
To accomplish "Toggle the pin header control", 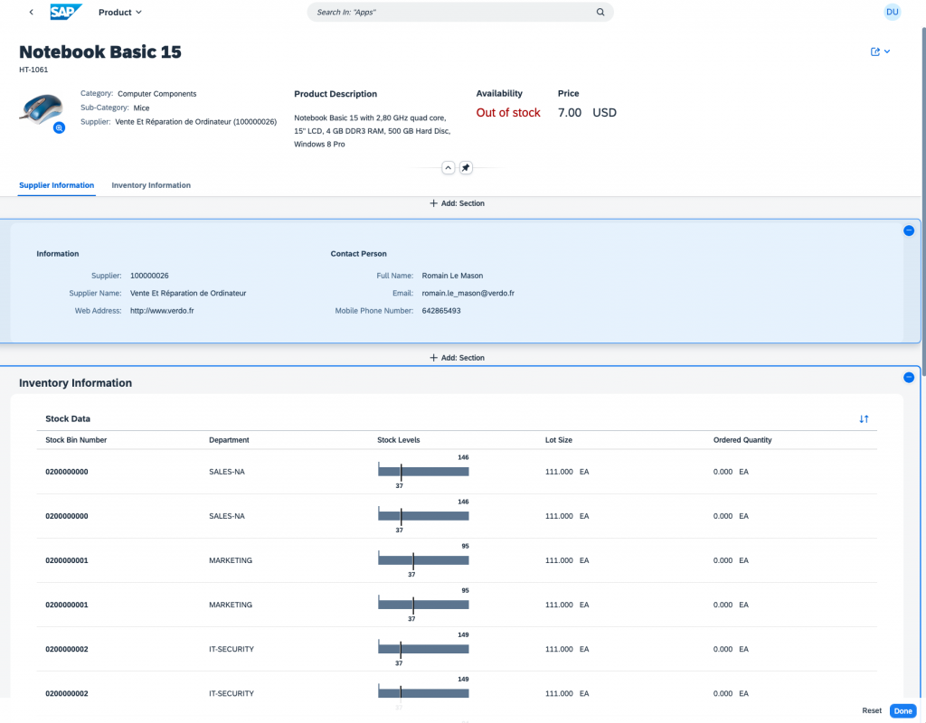I will (x=466, y=167).
